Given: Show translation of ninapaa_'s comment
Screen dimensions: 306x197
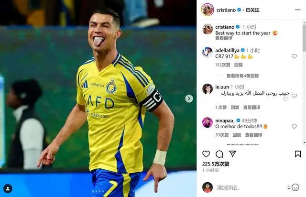Looking at the screenshot, I should [x=253, y=135].
